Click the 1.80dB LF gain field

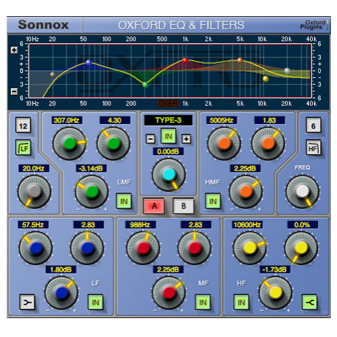pos(61,270)
